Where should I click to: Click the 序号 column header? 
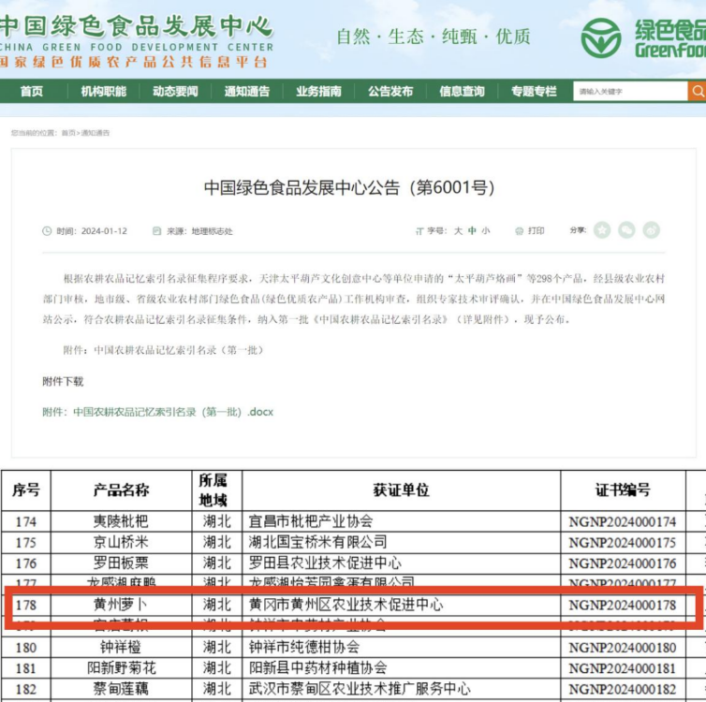point(26,490)
